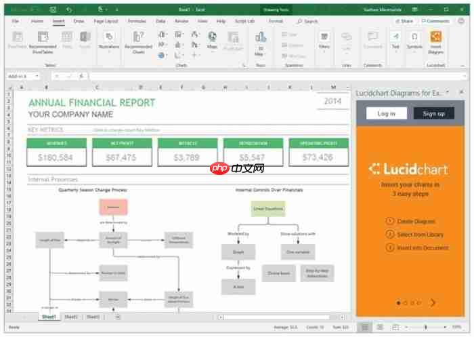This screenshot has width=474, height=337.
Task: Select the third sheet tab
Action: click(93, 317)
